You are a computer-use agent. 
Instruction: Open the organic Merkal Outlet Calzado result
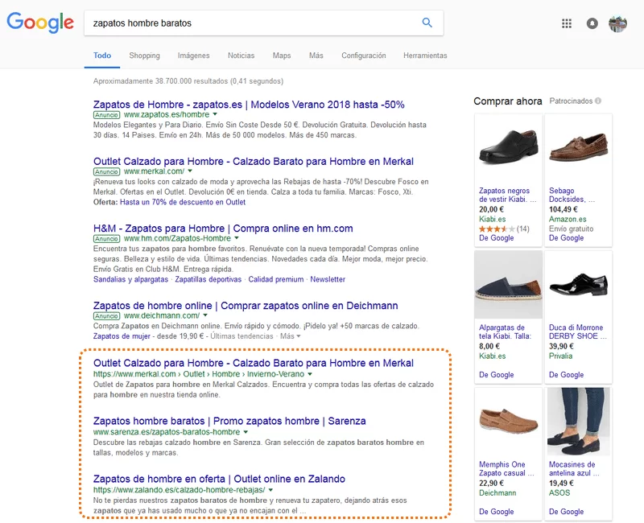[x=253, y=363]
